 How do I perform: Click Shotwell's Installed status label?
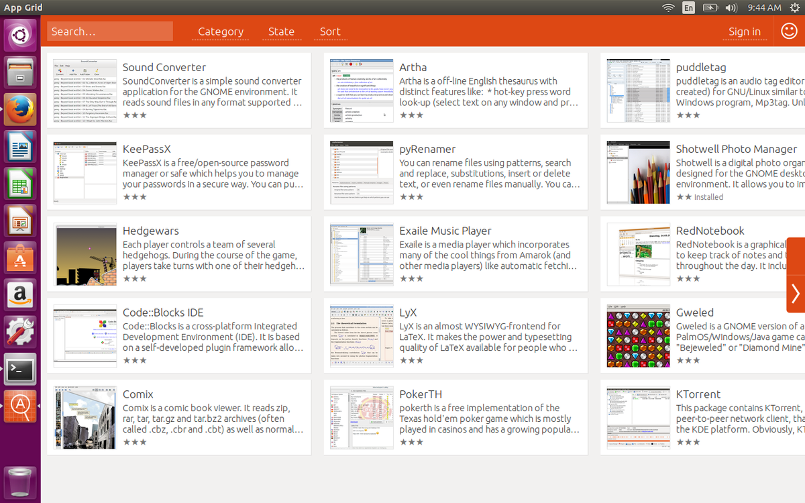click(709, 197)
